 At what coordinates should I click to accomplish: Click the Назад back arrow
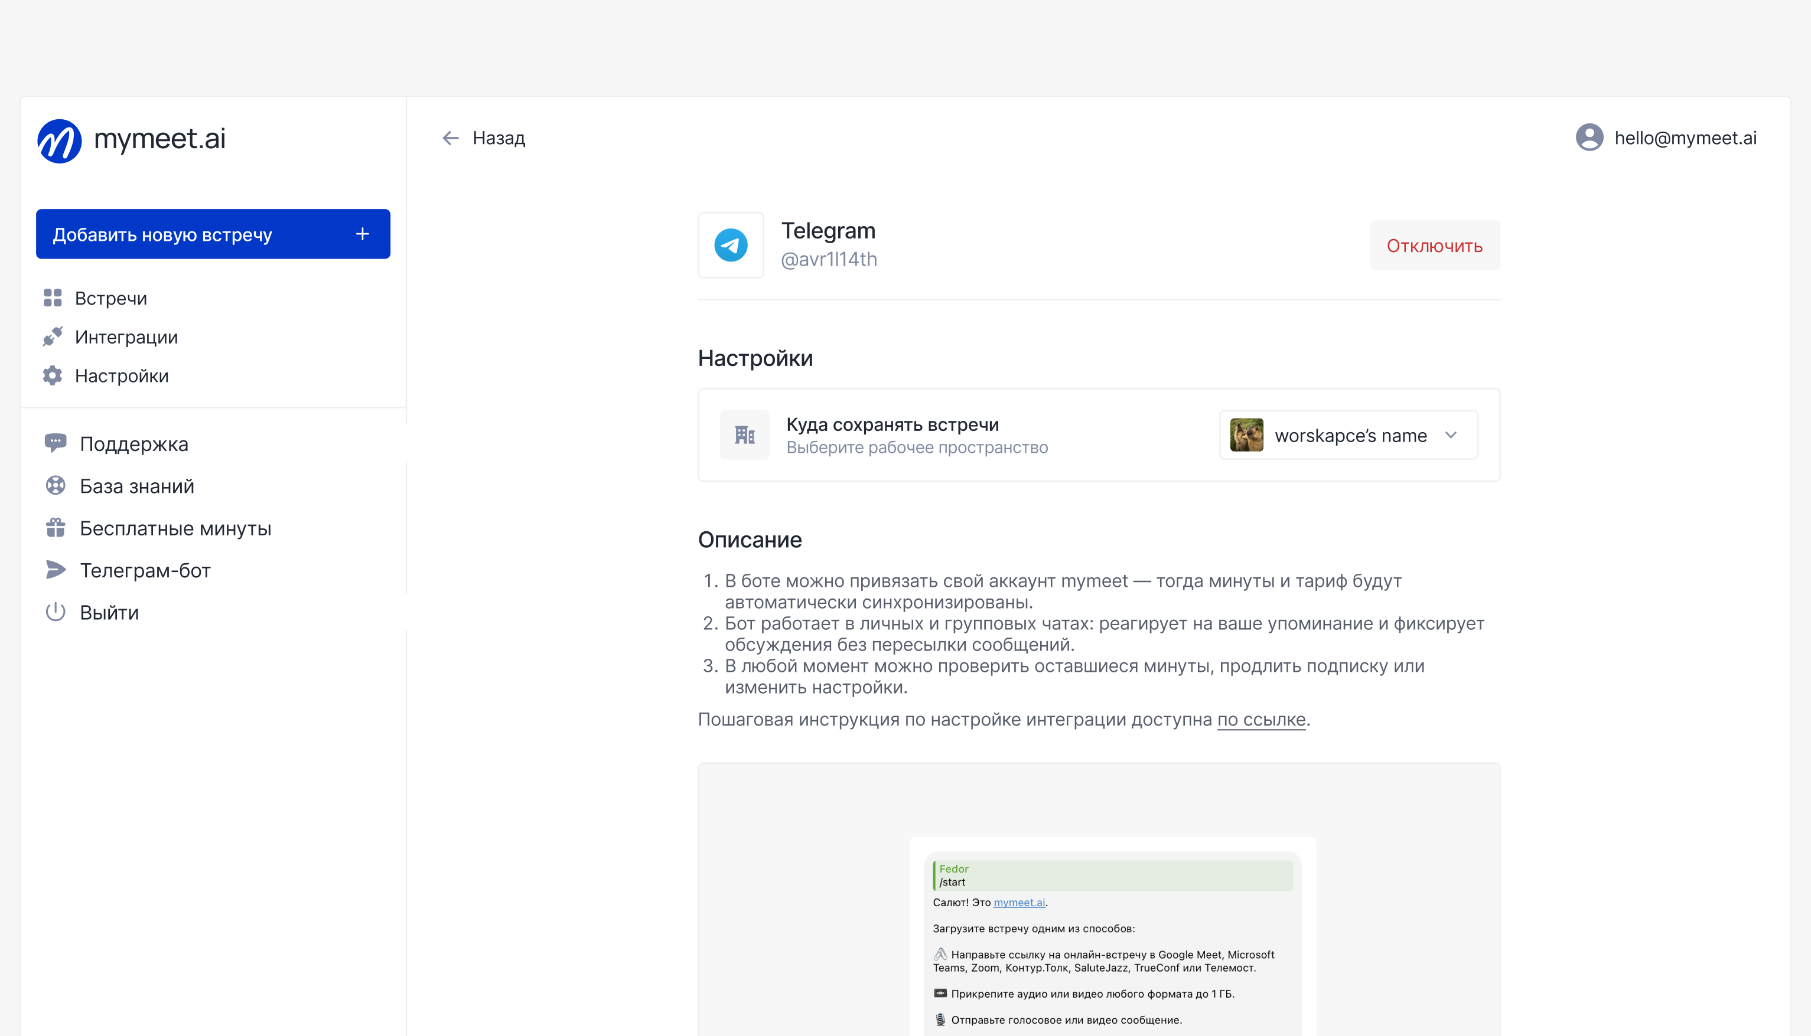pos(451,138)
